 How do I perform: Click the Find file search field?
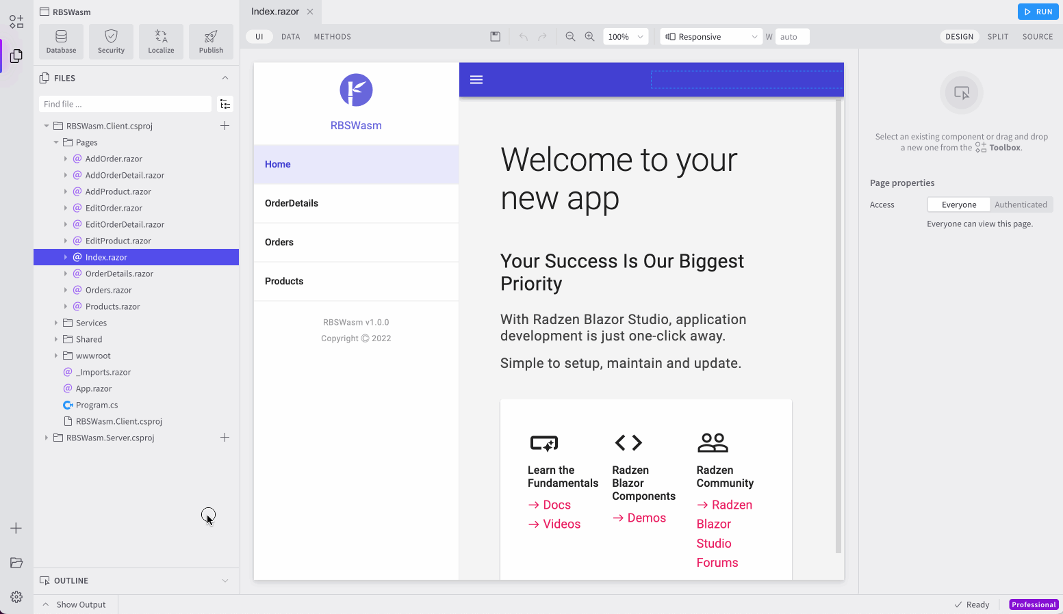(x=125, y=104)
